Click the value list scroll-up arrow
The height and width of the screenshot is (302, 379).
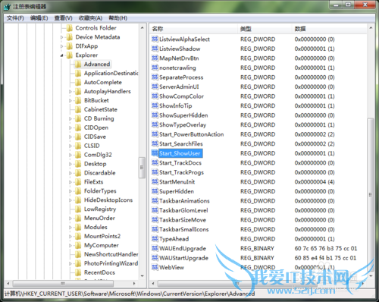tap(371, 28)
